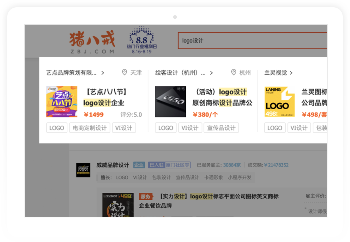The image size is (350, 242).
Task: Select VI设计 in the 擅长 skills row
Action: (x=140, y=178)
